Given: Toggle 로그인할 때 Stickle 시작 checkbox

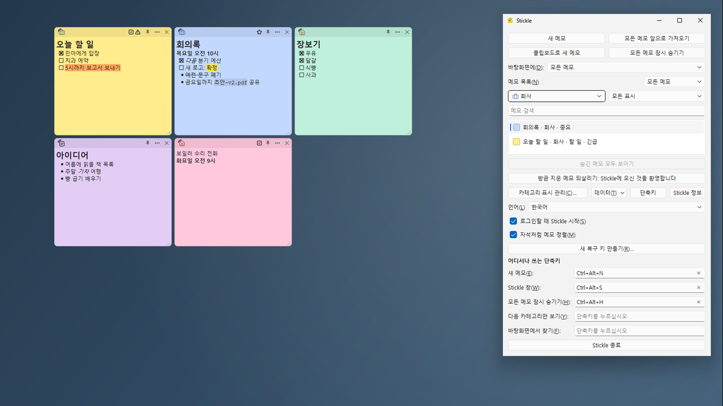Looking at the screenshot, I should pos(513,221).
